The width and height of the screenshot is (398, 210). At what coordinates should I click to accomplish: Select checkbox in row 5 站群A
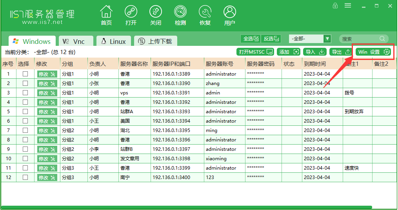pyautogui.click(x=25, y=111)
